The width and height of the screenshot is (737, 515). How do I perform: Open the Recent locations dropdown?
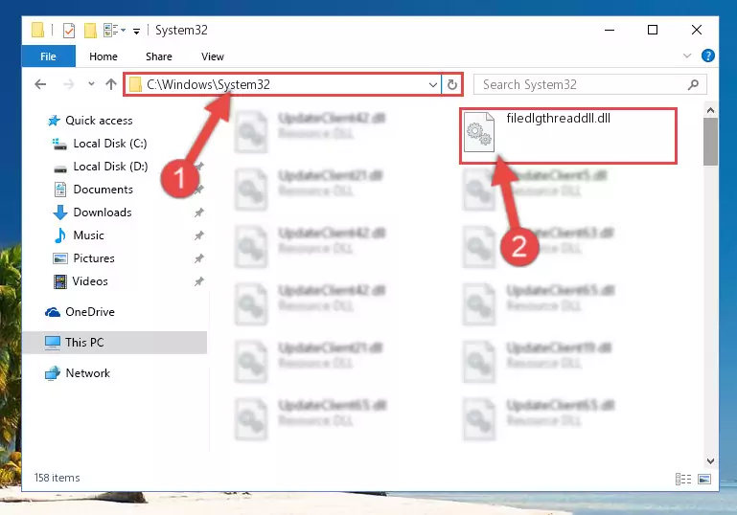[91, 84]
